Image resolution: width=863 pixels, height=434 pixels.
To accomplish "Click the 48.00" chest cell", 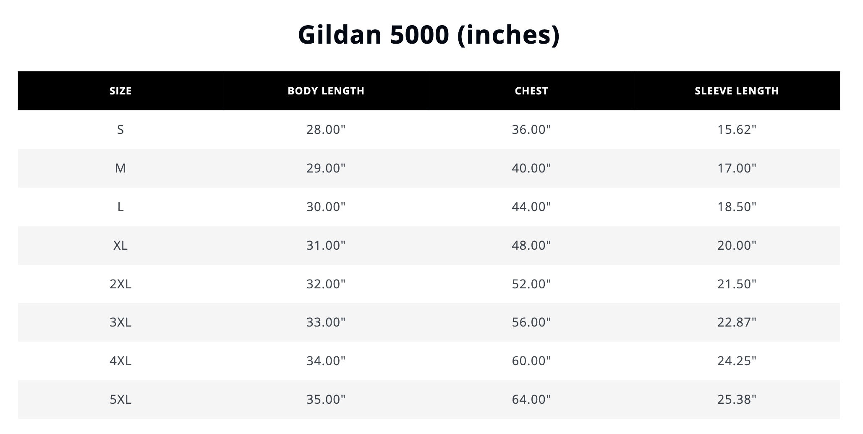I will point(531,246).
